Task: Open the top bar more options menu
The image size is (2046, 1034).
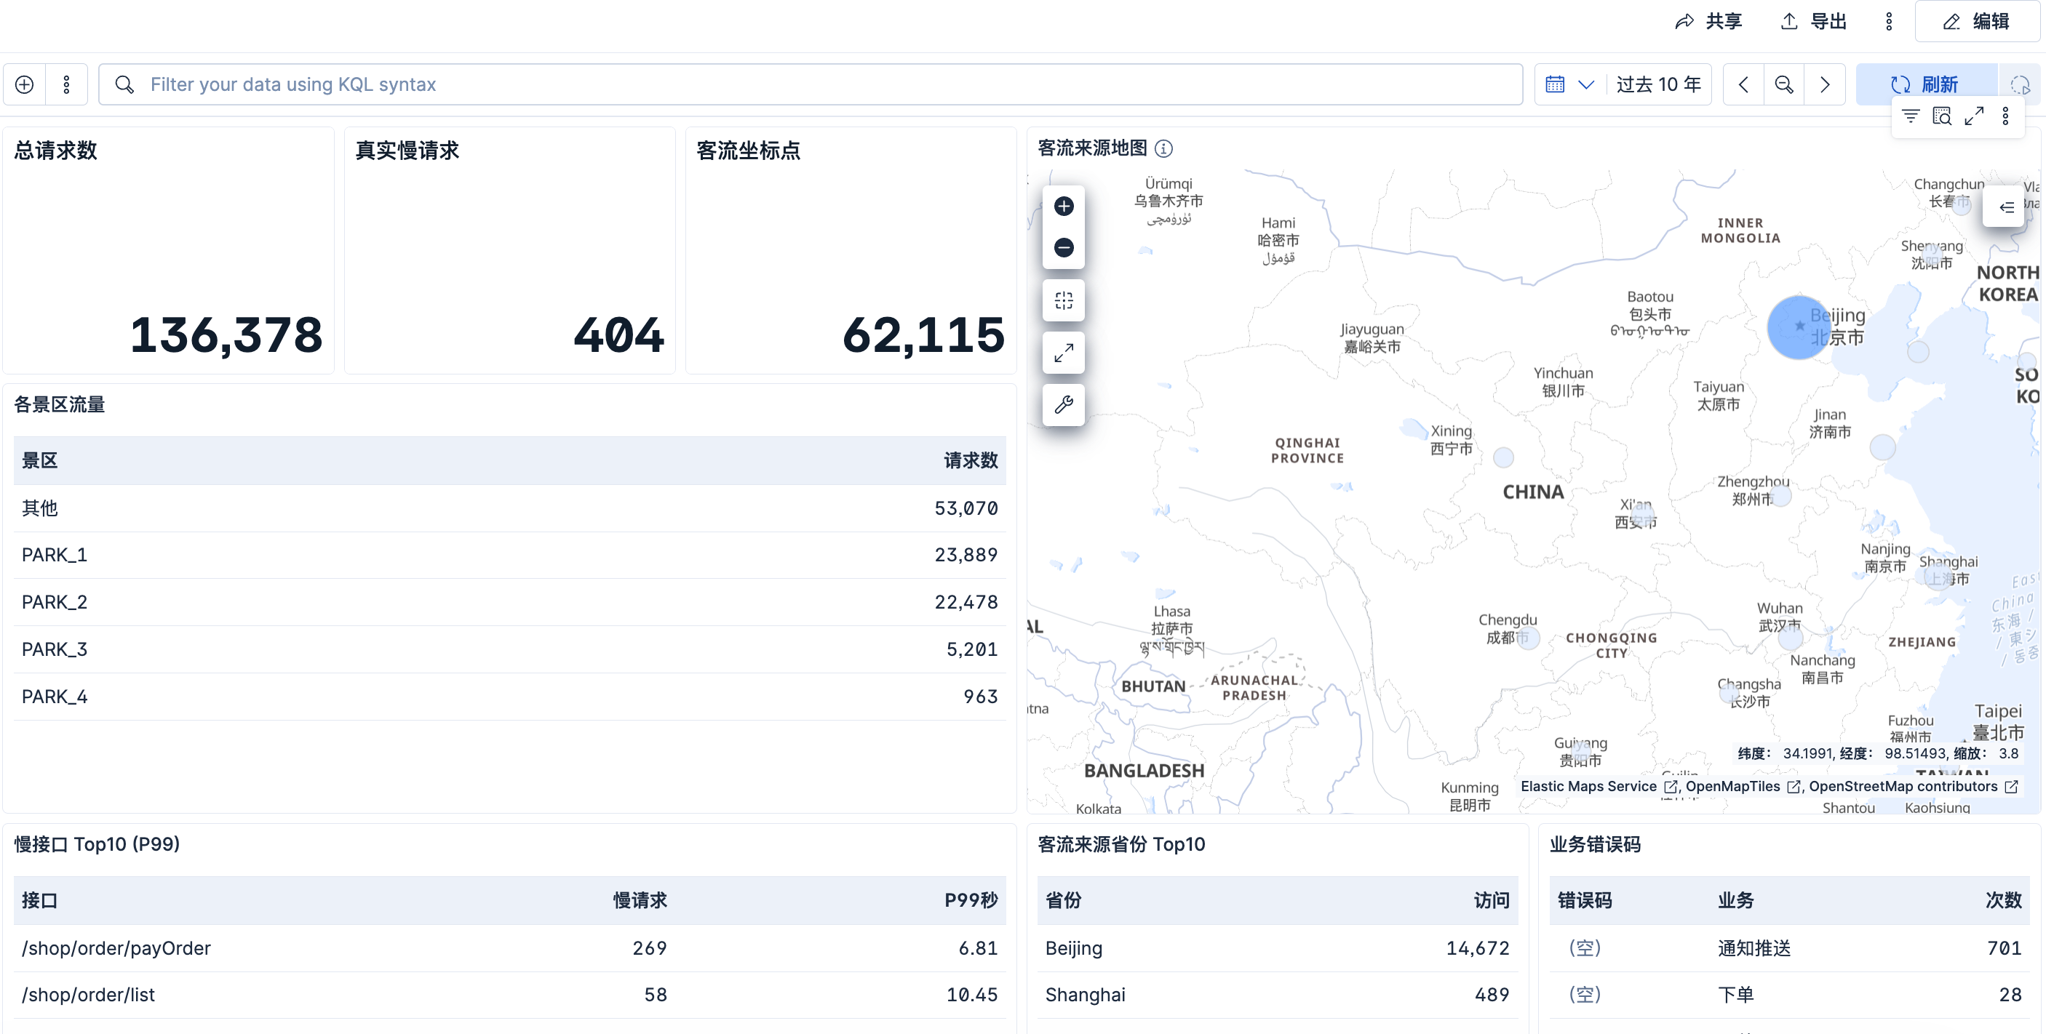Action: click(1889, 21)
